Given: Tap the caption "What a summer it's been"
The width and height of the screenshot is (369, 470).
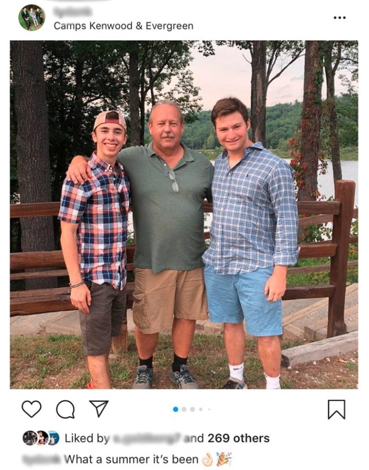Looking at the screenshot, I should pyautogui.click(x=131, y=459).
